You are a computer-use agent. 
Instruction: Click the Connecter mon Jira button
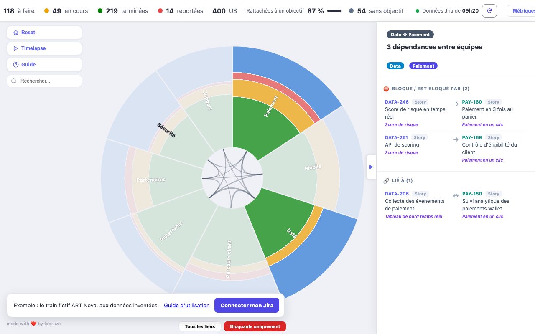coord(247,305)
